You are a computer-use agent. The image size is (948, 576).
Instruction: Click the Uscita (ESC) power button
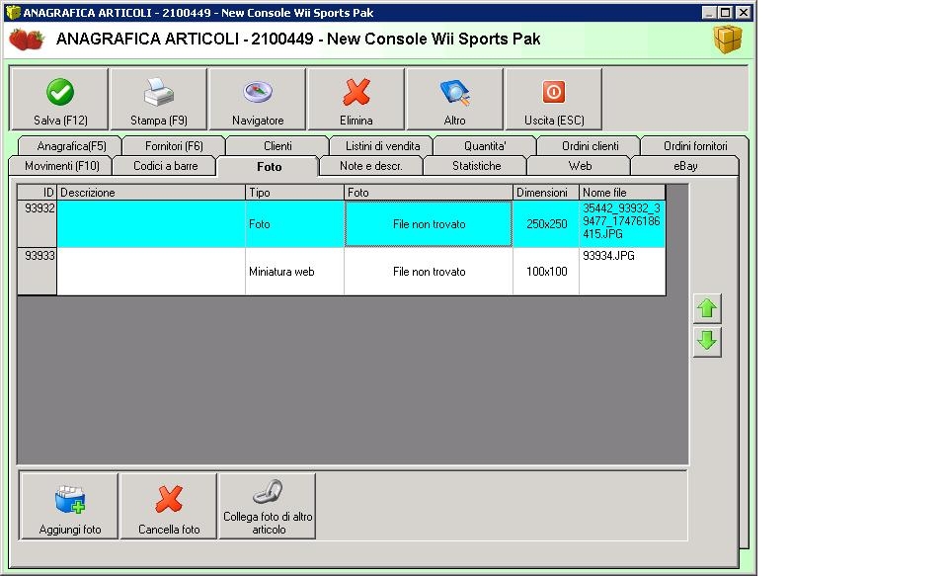(554, 99)
